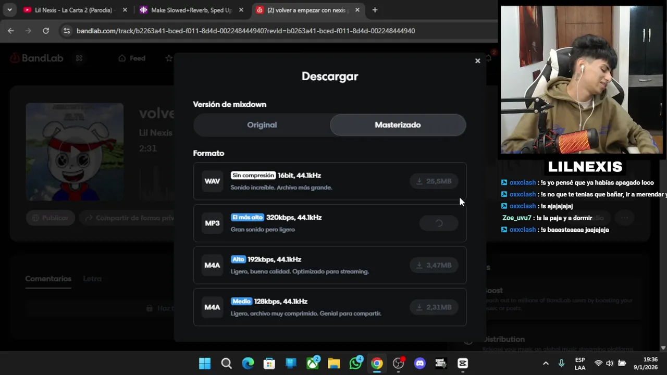667x375 pixels.
Task: Click the Chrome taskbar icon
Action: 377,363
